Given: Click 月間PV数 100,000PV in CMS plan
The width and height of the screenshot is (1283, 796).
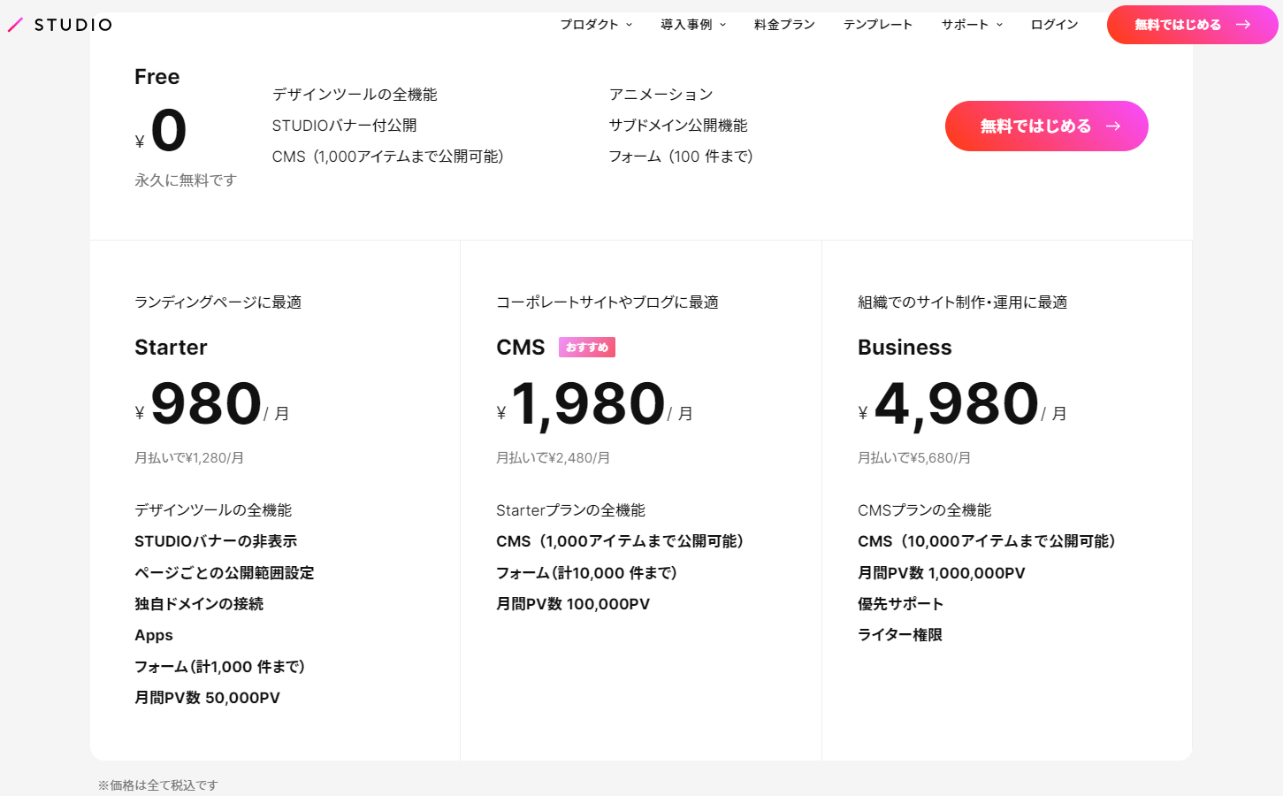Looking at the screenshot, I should (573, 604).
